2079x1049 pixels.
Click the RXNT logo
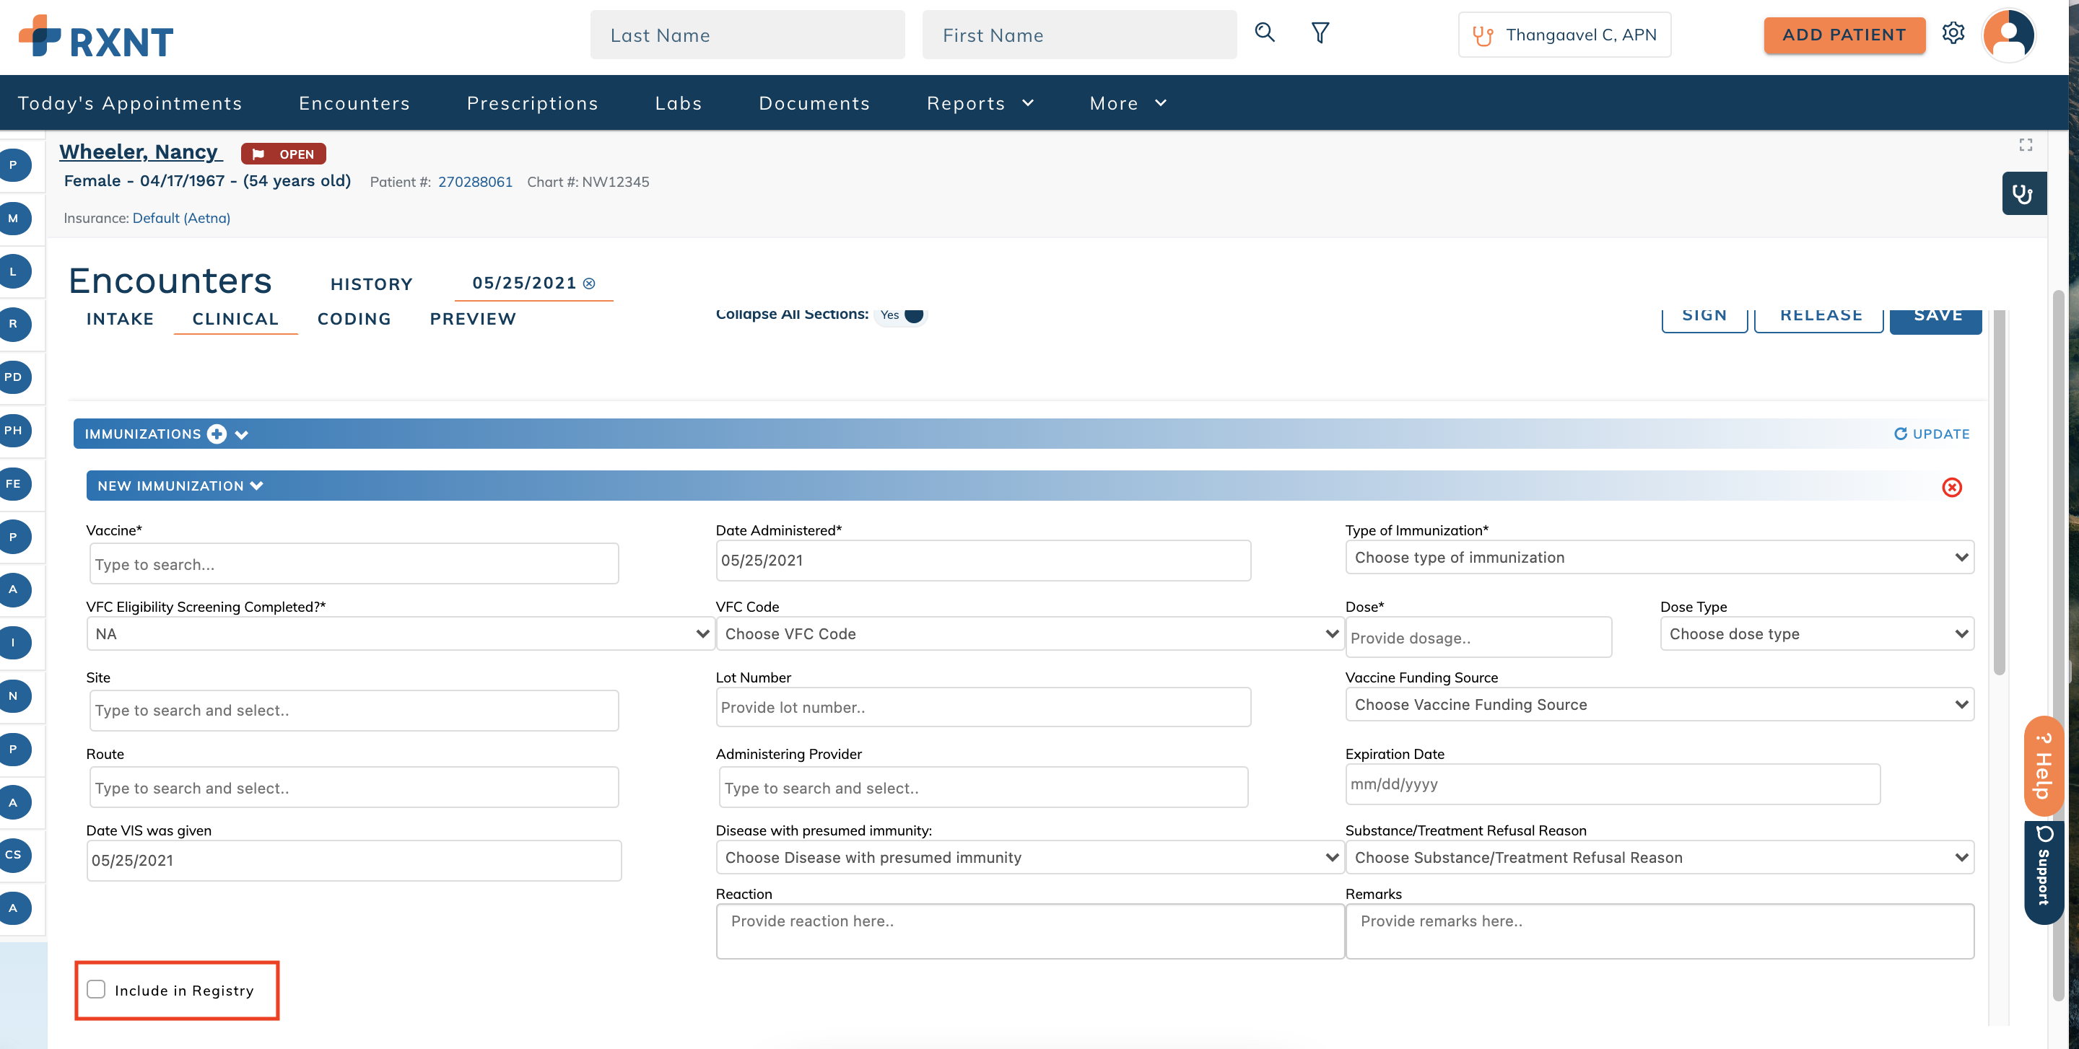pyautogui.click(x=96, y=36)
